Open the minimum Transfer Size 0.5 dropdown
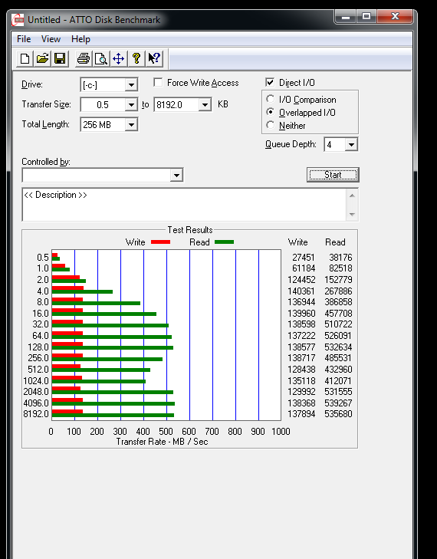Viewport: 437px width, 559px height. click(131, 105)
